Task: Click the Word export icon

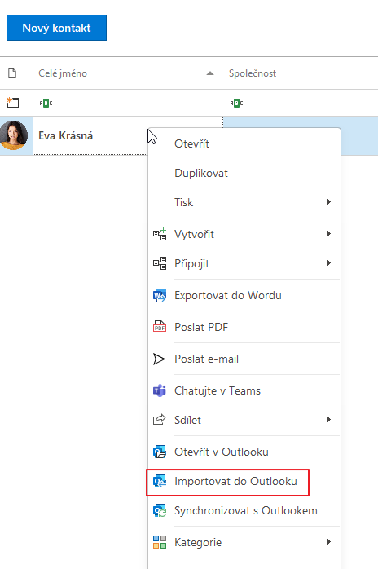Action: click(x=160, y=295)
